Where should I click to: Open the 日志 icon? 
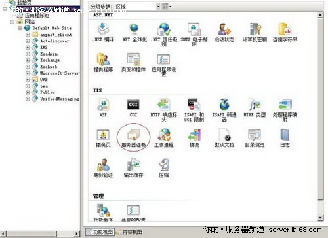(285, 138)
